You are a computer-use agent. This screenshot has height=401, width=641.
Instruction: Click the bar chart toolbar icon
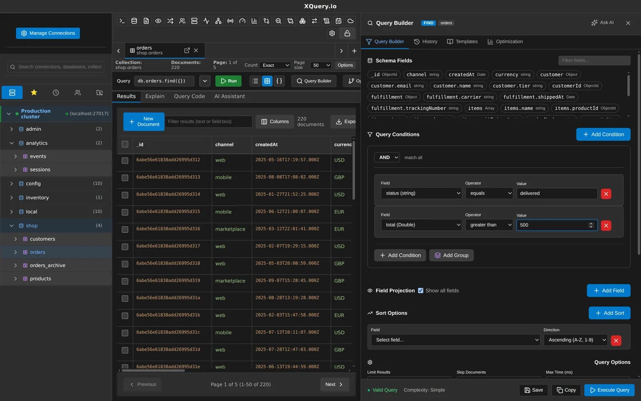pyautogui.click(x=254, y=21)
